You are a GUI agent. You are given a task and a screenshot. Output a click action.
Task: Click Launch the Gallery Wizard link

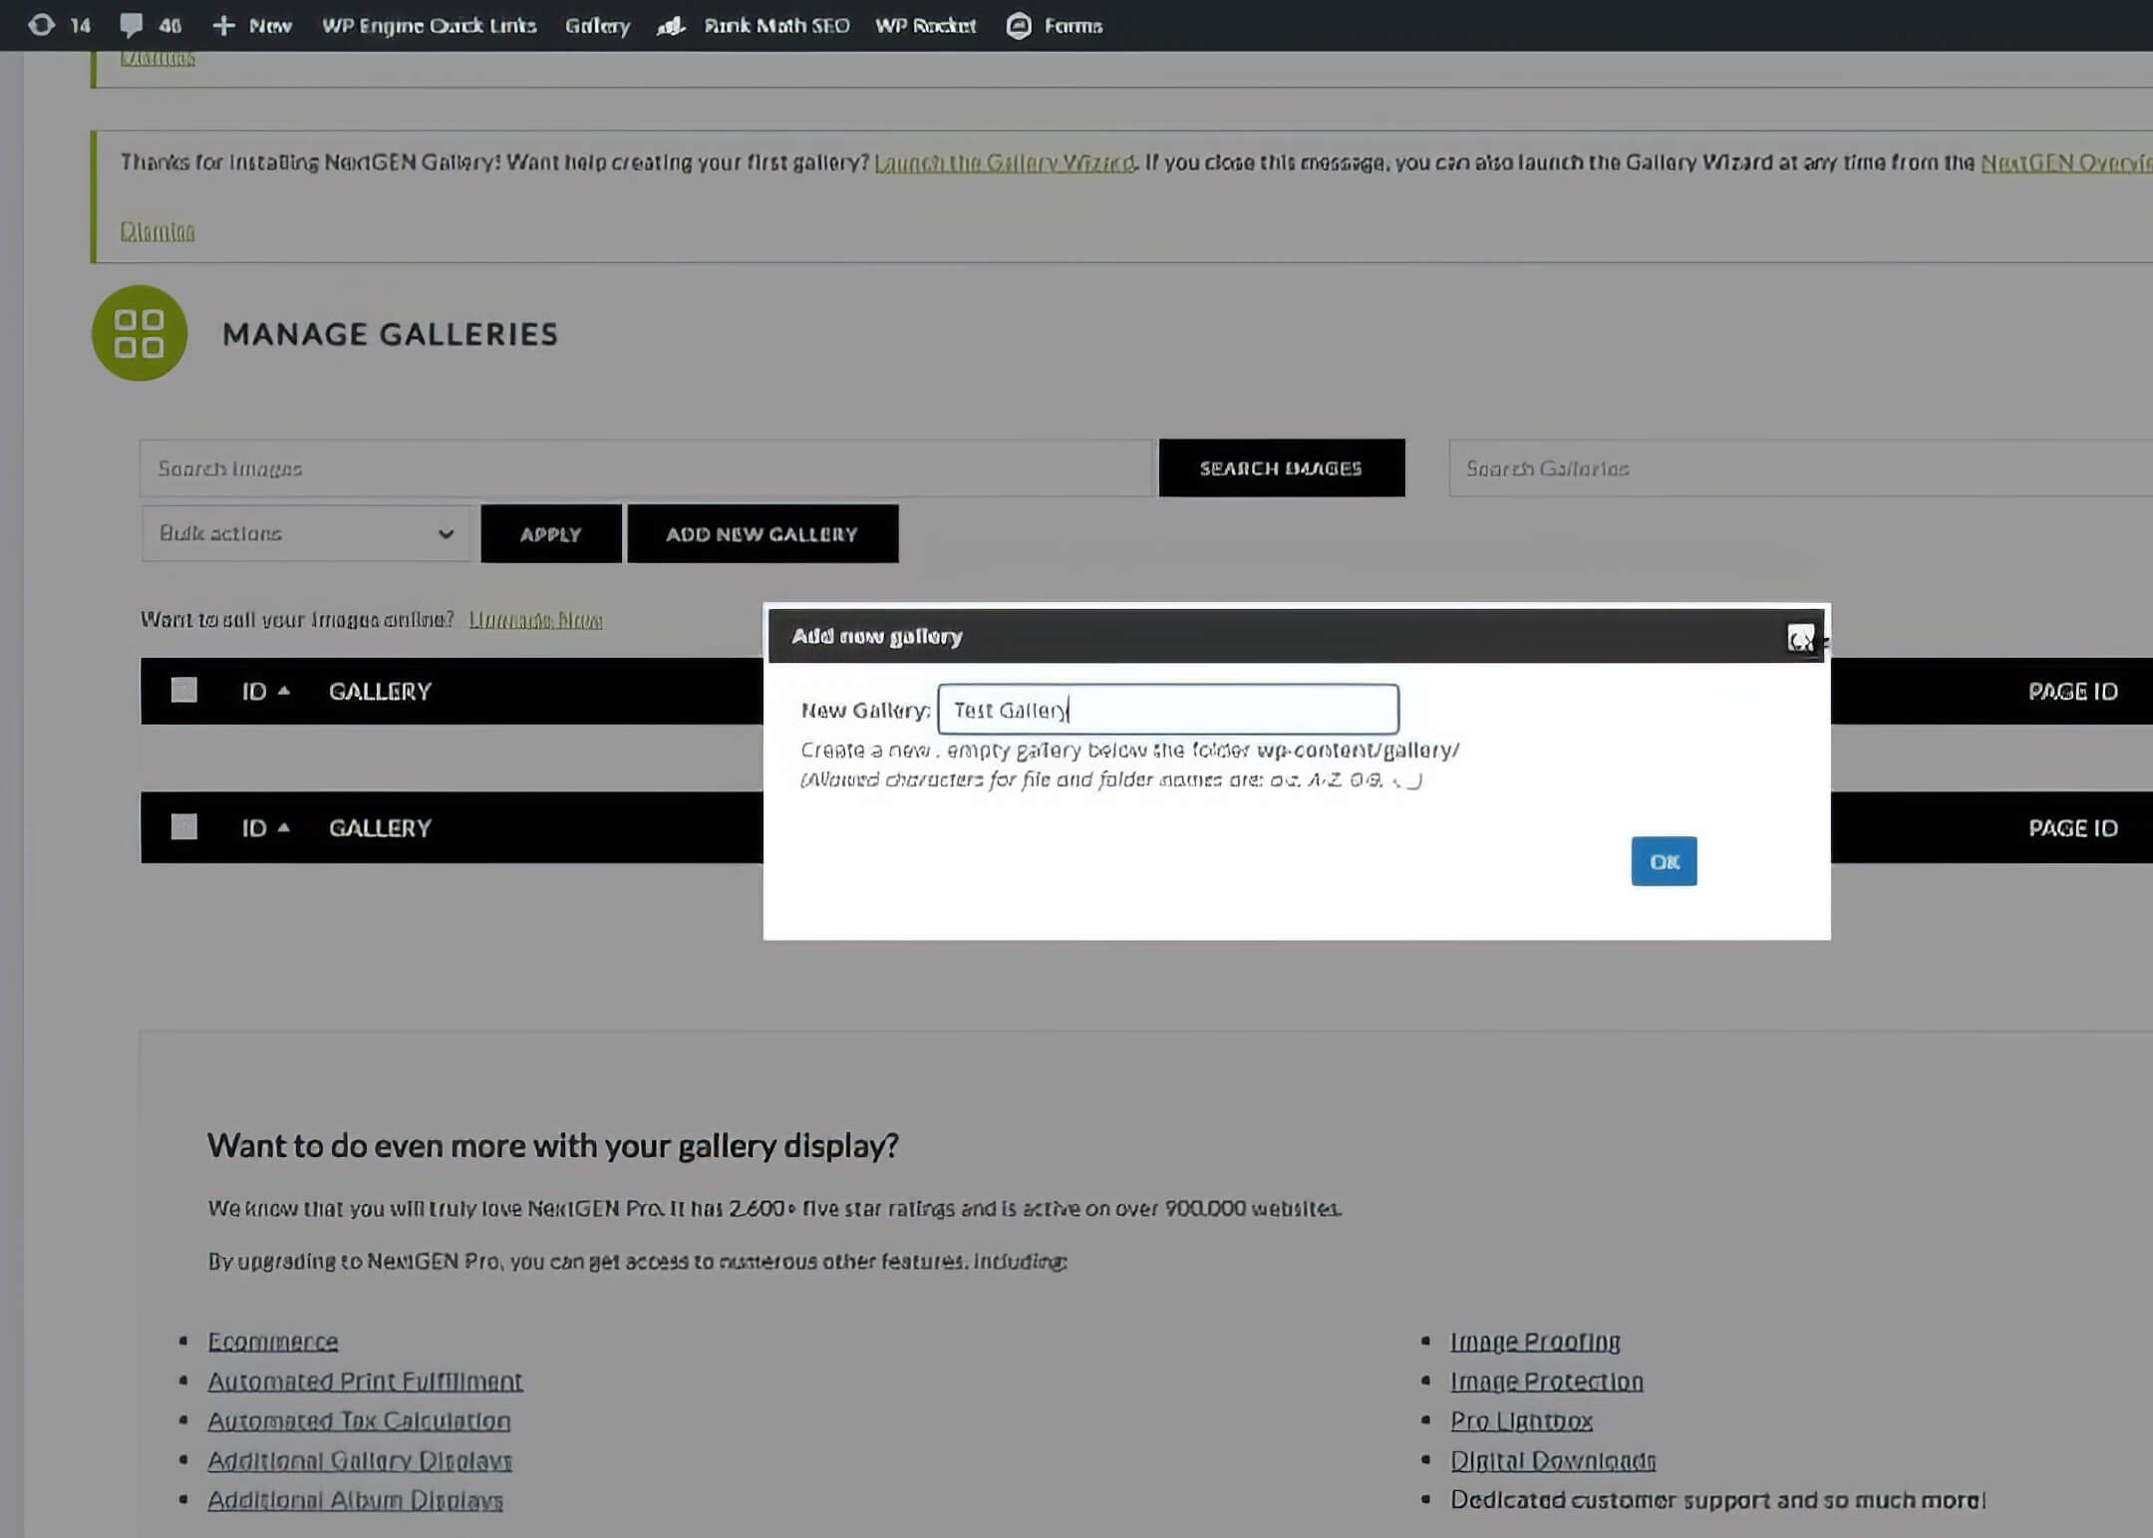1005,162
